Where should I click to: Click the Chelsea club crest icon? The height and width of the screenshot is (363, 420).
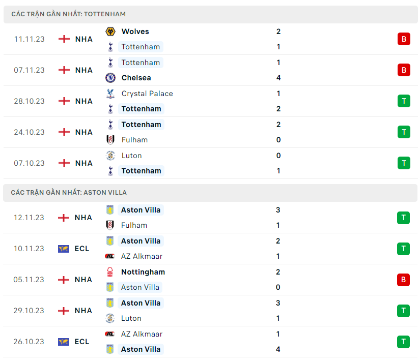(x=110, y=78)
